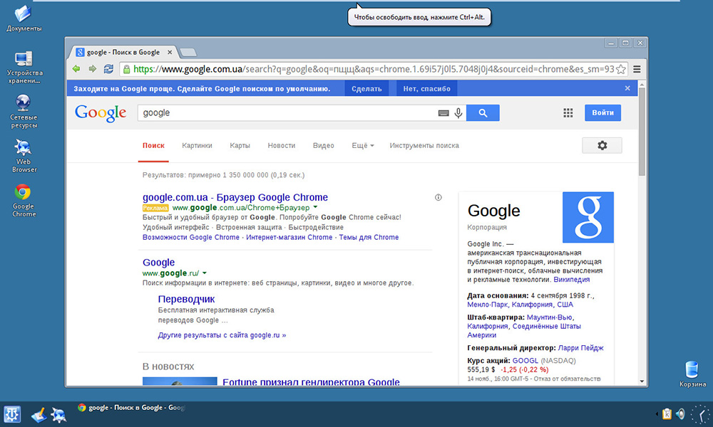713x427 pixels.
Task: Click the info icon beside the ad result
Action: tap(438, 197)
